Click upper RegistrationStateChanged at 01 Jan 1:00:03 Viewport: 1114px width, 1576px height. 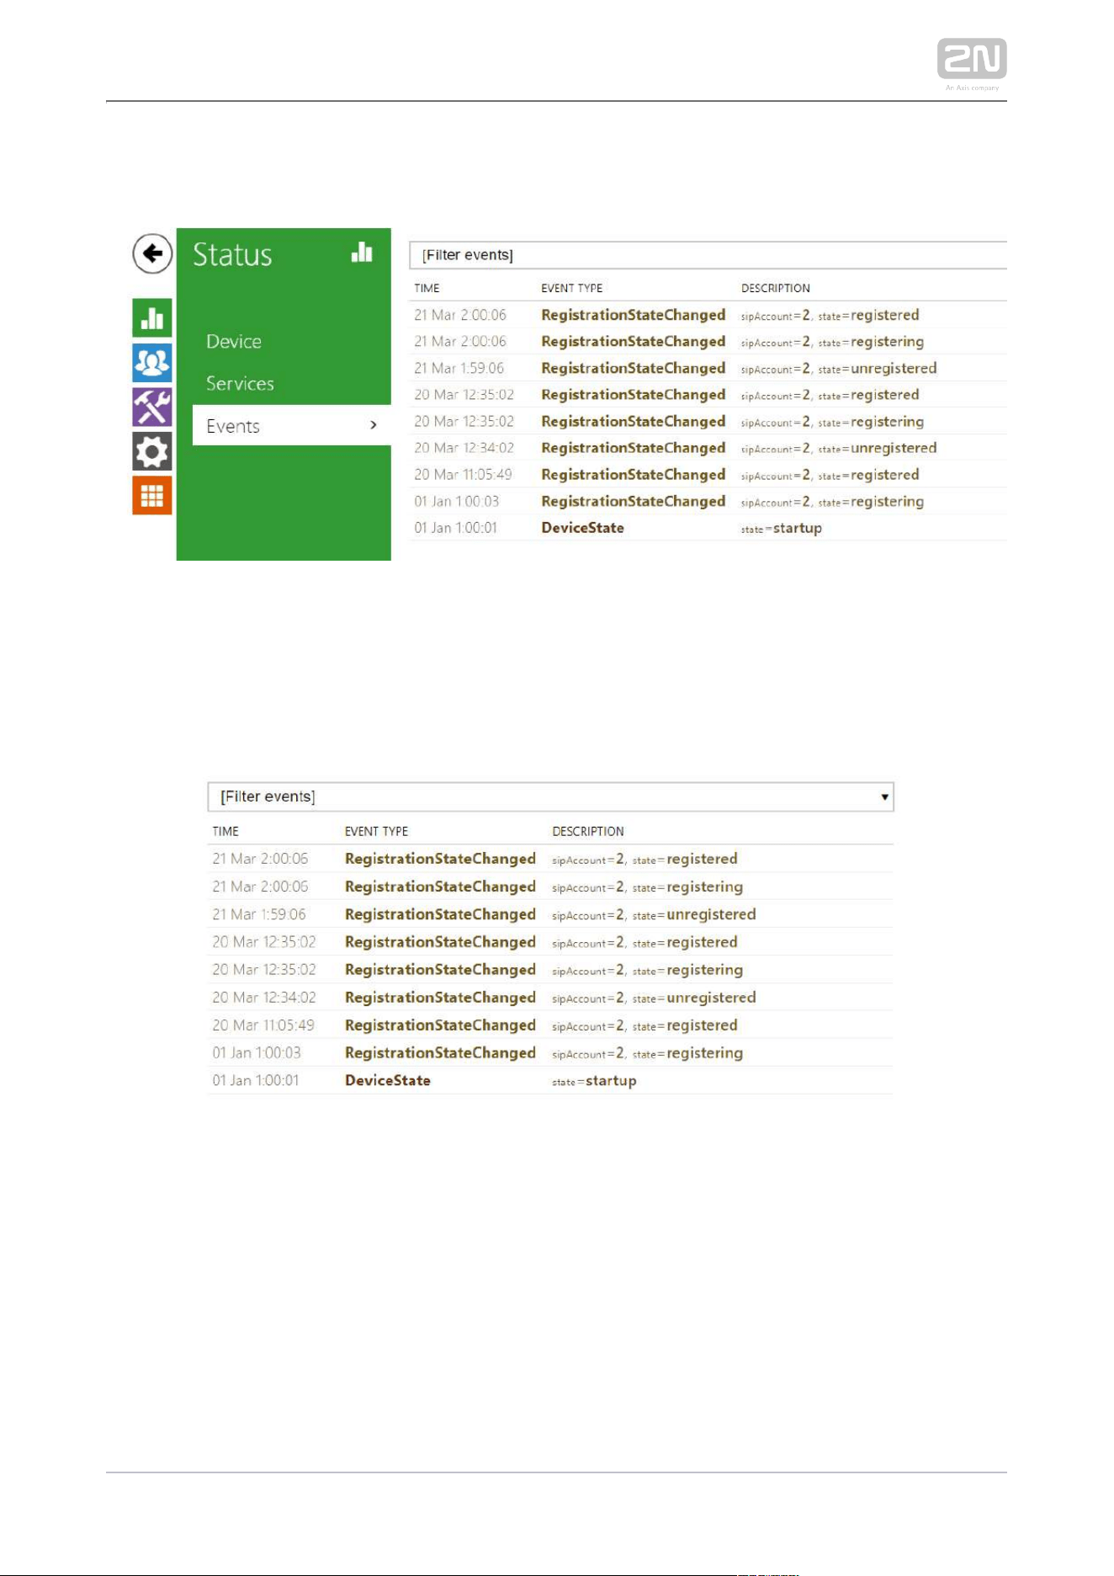click(633, 501)
